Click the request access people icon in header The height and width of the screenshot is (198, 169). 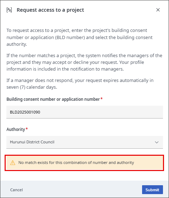click(9, 10)
